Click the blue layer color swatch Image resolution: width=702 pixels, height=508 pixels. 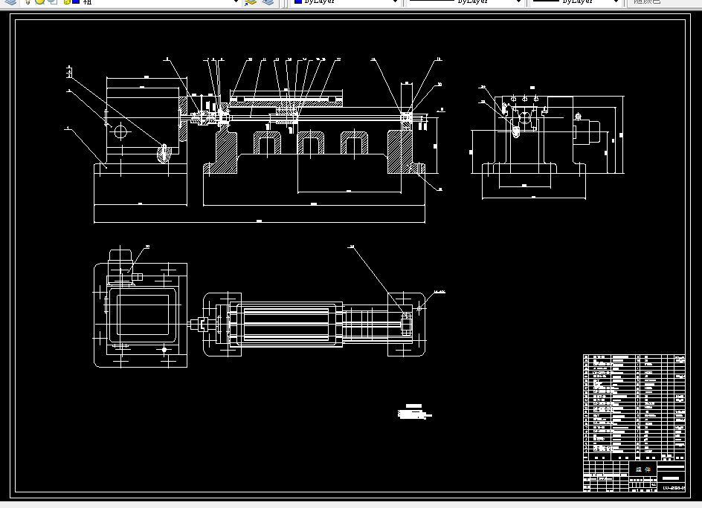(76, 1)
